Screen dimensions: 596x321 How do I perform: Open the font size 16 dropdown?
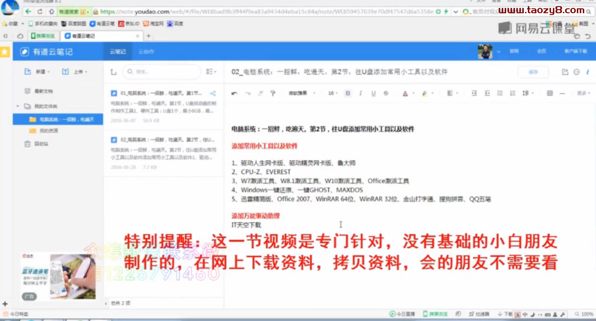coord(333,93)
